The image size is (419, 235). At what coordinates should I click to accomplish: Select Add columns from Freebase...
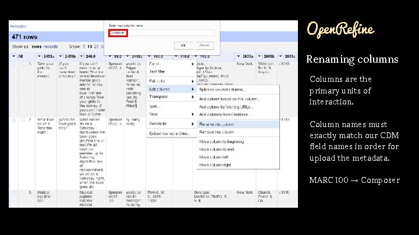[x=238, y=114]
